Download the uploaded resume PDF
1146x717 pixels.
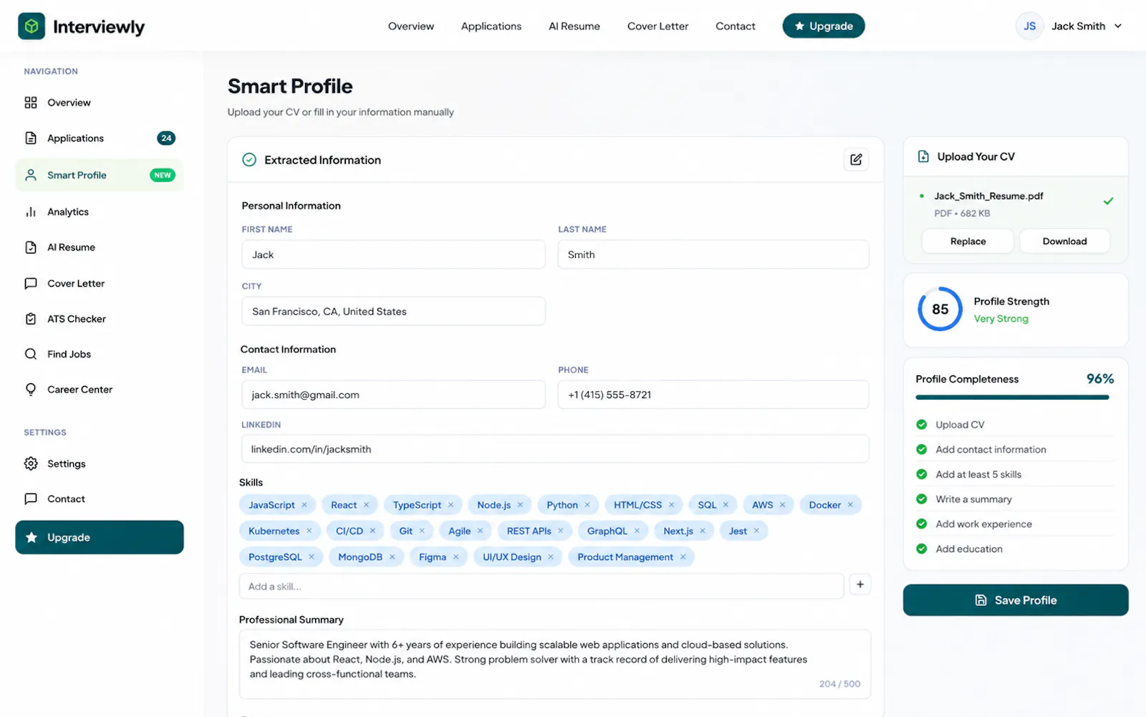(1064, 241)
